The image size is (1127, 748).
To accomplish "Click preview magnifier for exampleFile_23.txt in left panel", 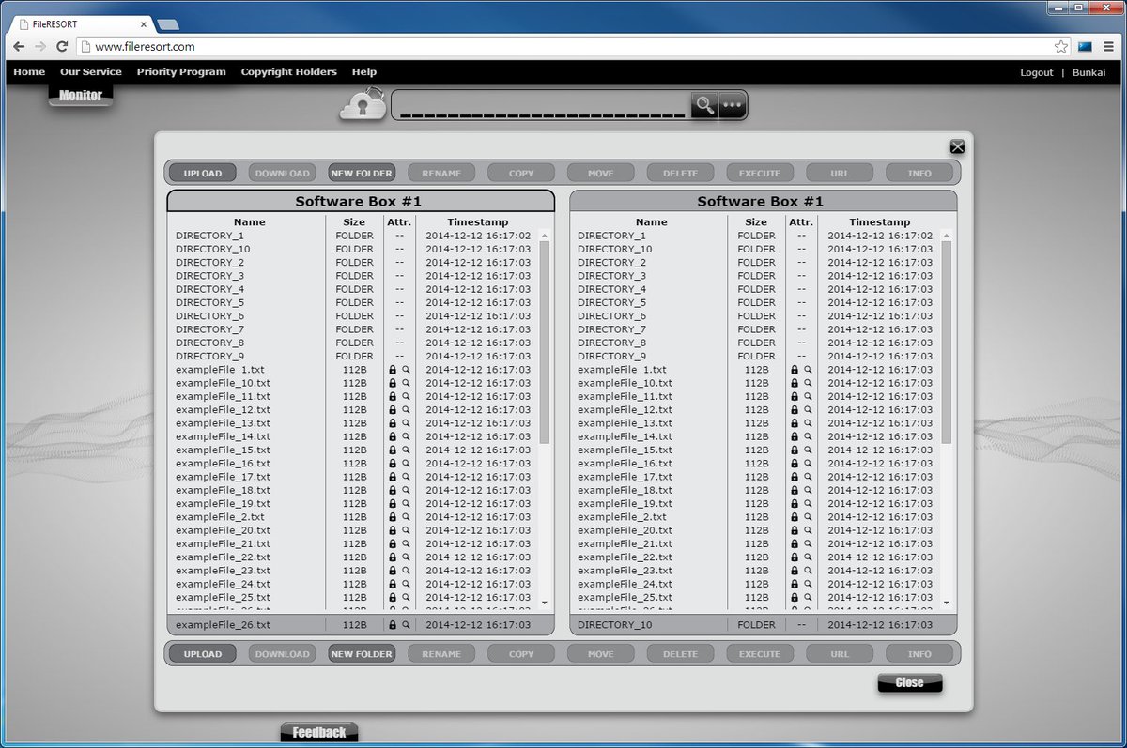I will coord(406,571).
